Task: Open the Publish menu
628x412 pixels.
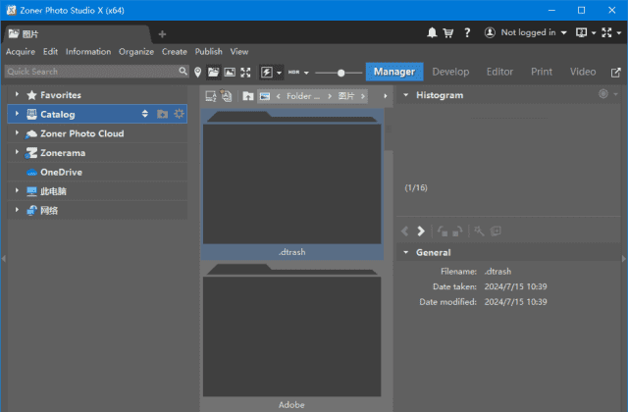Action: click(208, 52)
